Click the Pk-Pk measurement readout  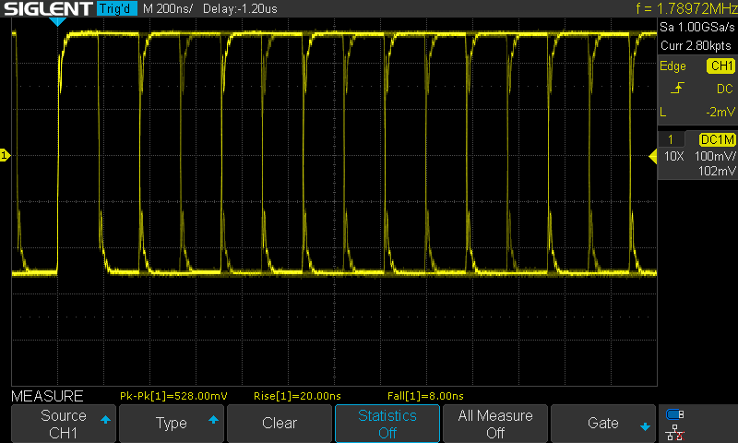pos(174,396)
